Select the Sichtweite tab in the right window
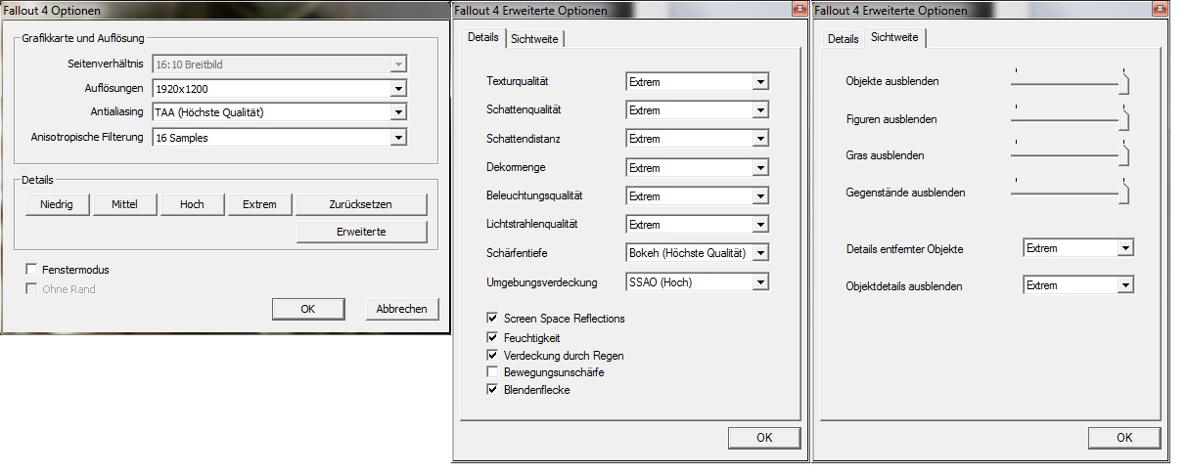1187x474 pixels. tap(893, 38)
